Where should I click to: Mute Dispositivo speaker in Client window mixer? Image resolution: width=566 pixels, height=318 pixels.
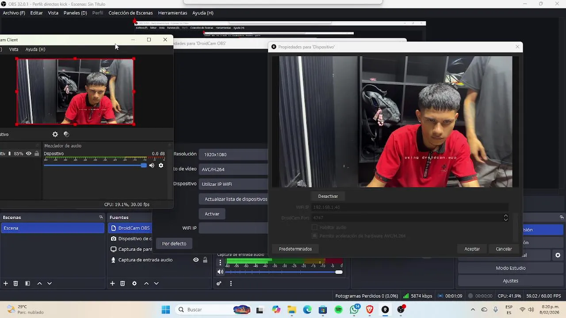click(x=152, y=165)
